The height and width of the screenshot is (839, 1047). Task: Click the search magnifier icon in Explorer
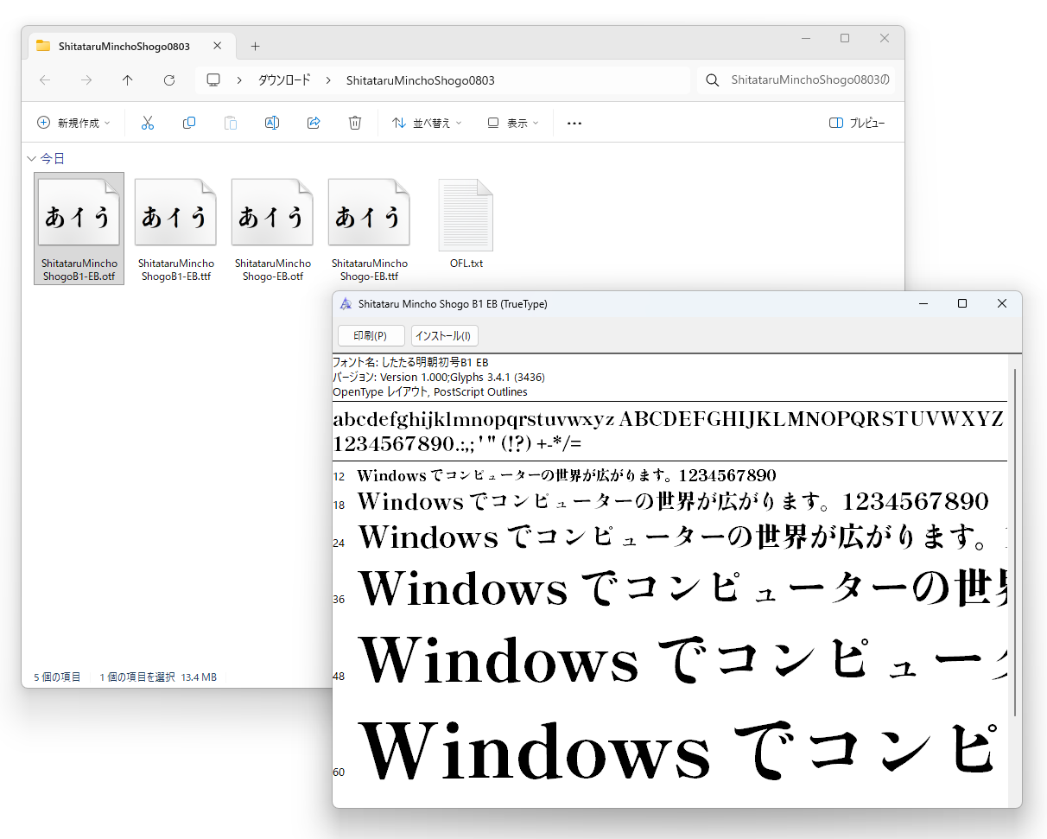tap(713, 80)
